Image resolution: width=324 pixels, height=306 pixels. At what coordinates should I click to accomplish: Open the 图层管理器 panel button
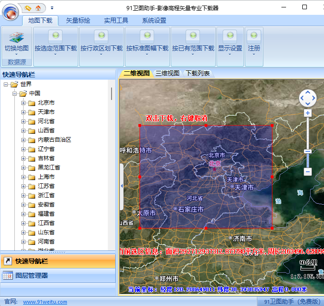tap(58, 275)
